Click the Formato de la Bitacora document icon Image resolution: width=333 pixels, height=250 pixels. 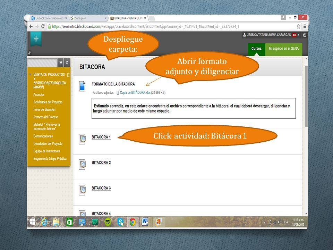pyautogui.click(x=82, y=86)
